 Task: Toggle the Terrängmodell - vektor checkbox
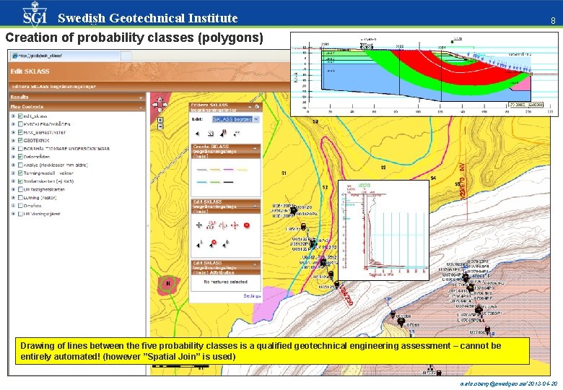20,173
